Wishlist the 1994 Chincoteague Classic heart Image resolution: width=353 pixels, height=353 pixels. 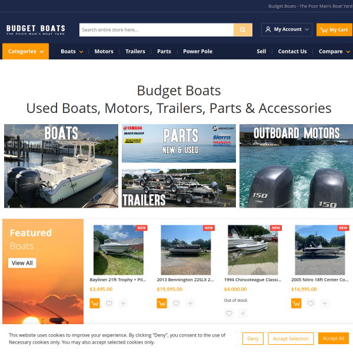coord(229,313)
